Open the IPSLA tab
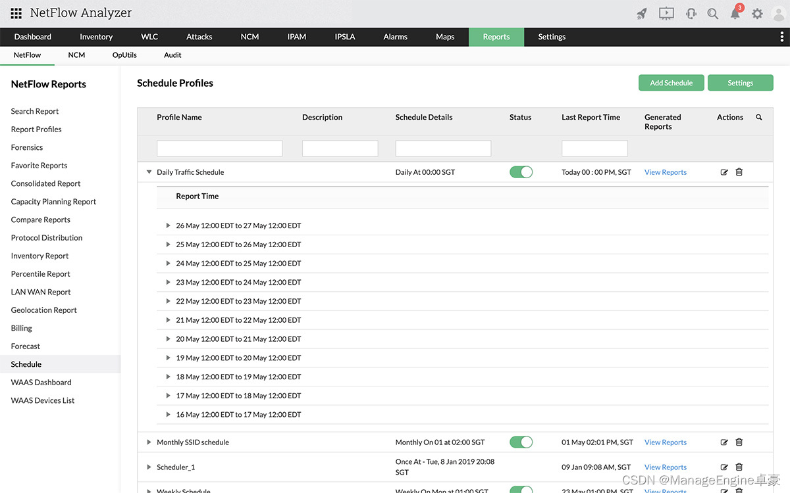790x493 pixels. [345, 37]
